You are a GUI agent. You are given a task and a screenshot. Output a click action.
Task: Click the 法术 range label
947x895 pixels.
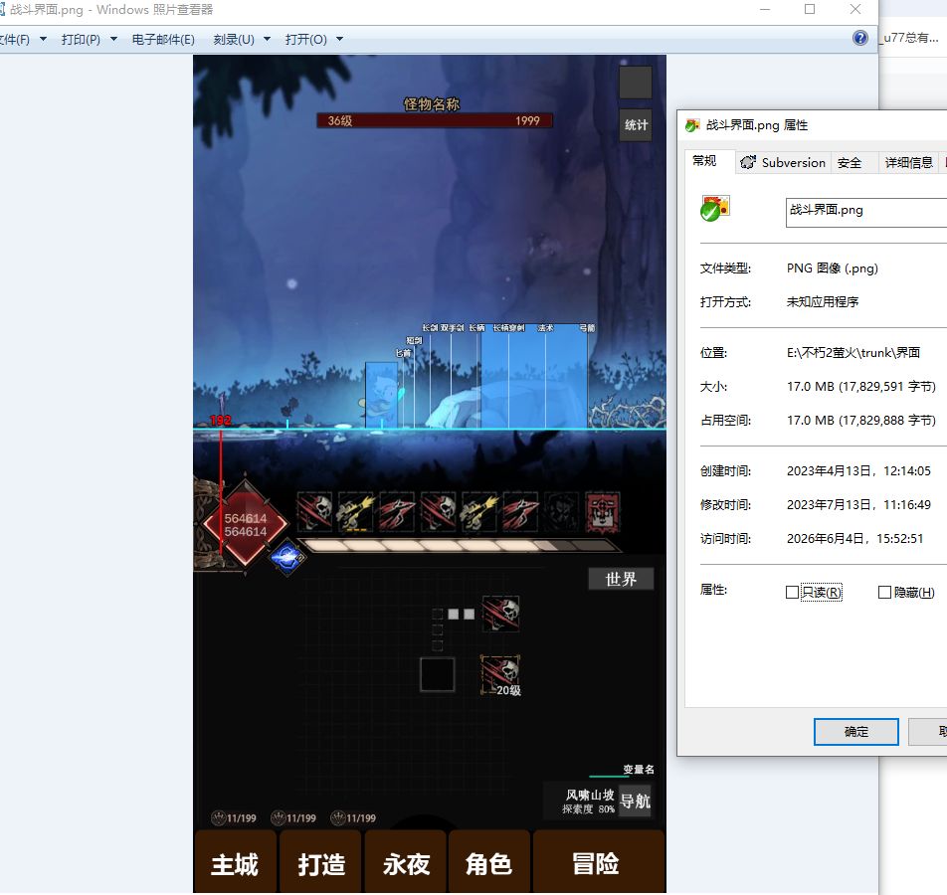tap(545, 328)
